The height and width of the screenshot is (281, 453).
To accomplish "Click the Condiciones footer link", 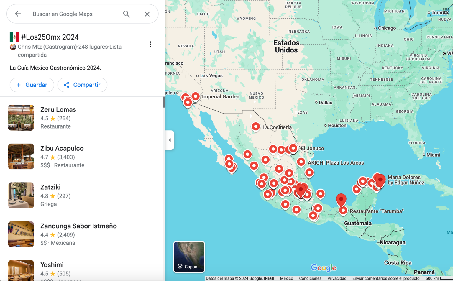I will (x=310, y=278).
